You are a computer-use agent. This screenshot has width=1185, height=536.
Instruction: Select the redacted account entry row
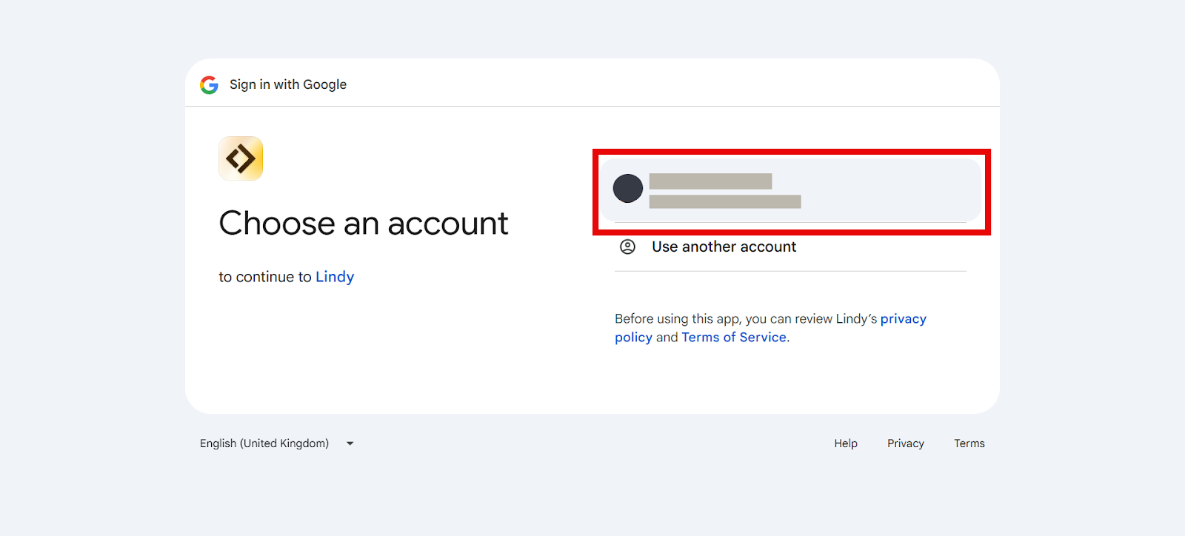790,190
